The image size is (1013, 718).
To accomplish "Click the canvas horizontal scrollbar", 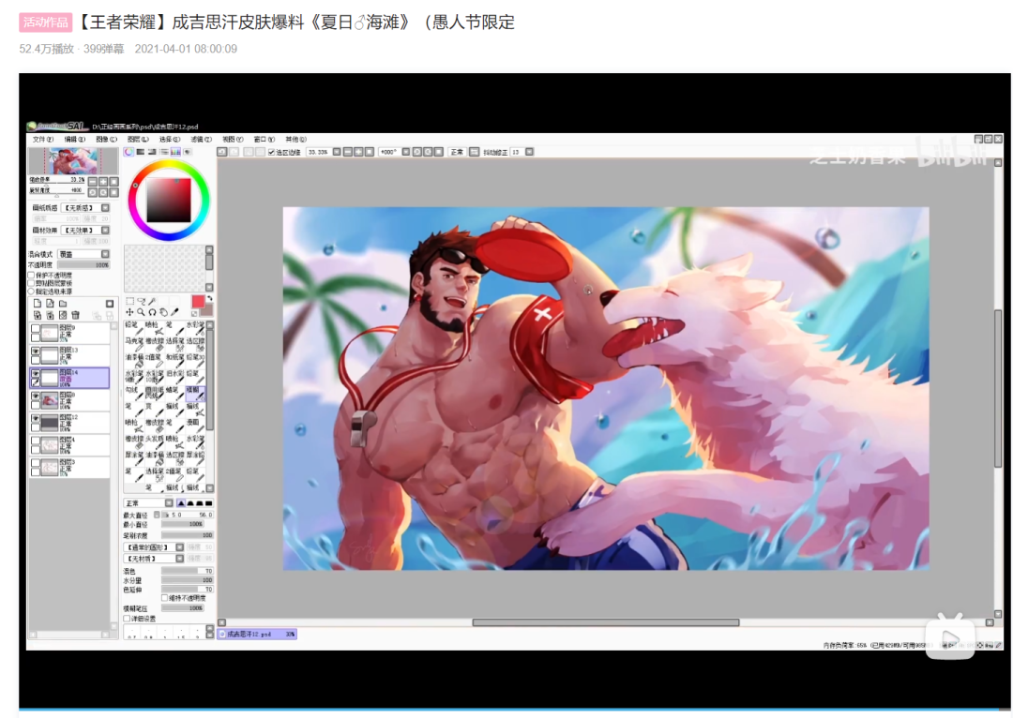I will tap(605, 622).
